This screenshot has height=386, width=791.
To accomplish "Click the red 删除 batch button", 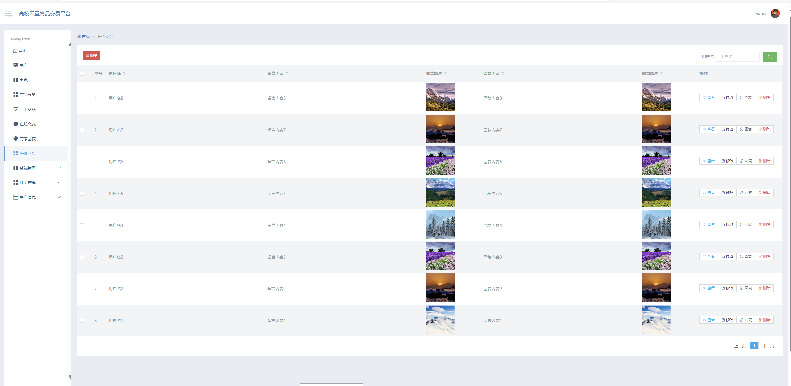I will (x=91, y=55).
